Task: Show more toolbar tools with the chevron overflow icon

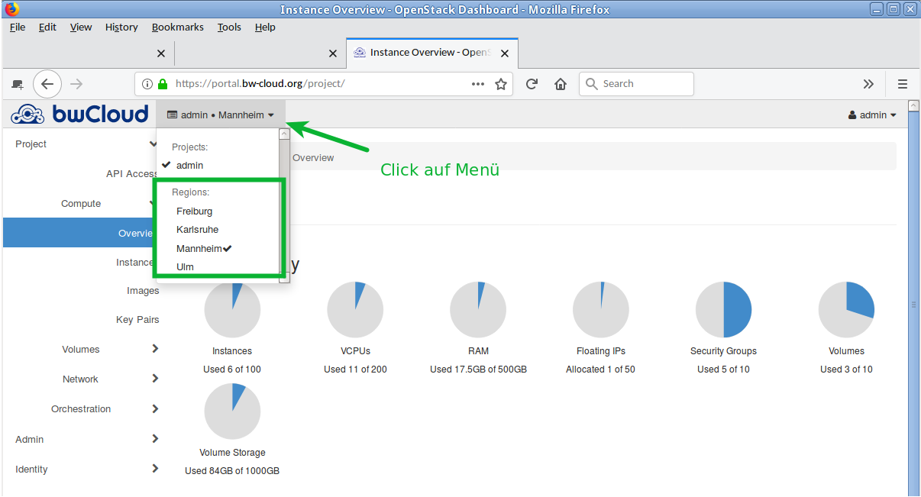Action: tap(868, 84)
